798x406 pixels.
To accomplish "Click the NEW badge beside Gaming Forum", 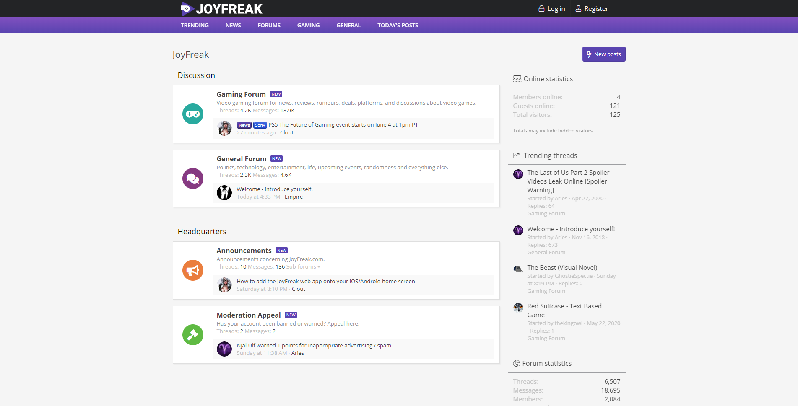I will [276, 94].
